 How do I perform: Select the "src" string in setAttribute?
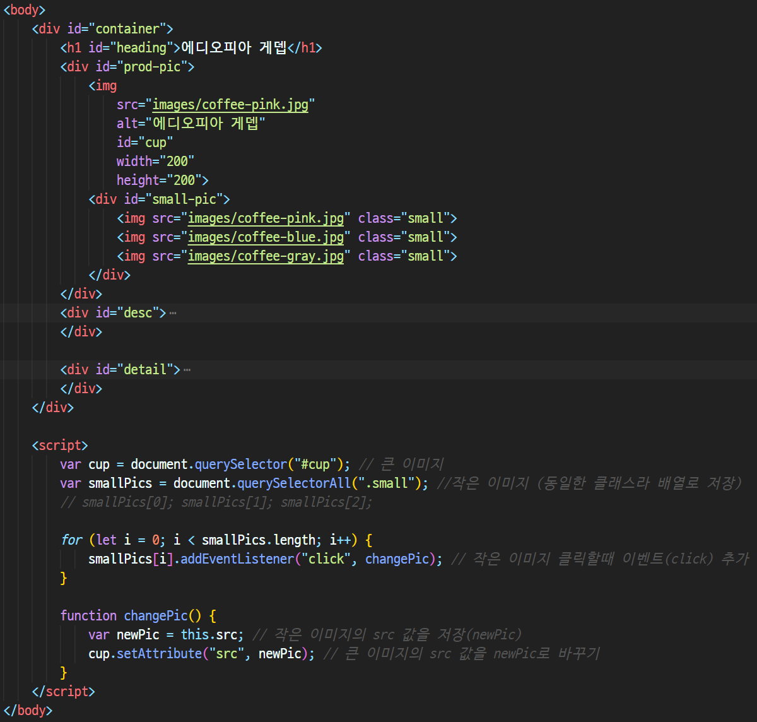226,654
